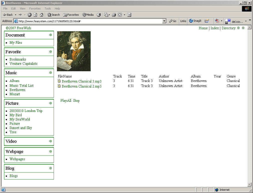Image resolution: width=253 pixels, height=193 pixels.
Task: Open the Sunset and Sky link
Action: pyautogui.click(x=21, y=128)
